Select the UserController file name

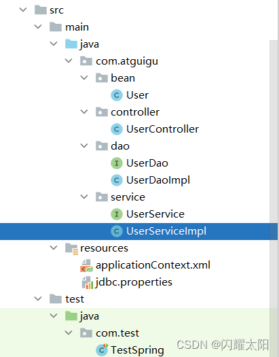(162, 129)
